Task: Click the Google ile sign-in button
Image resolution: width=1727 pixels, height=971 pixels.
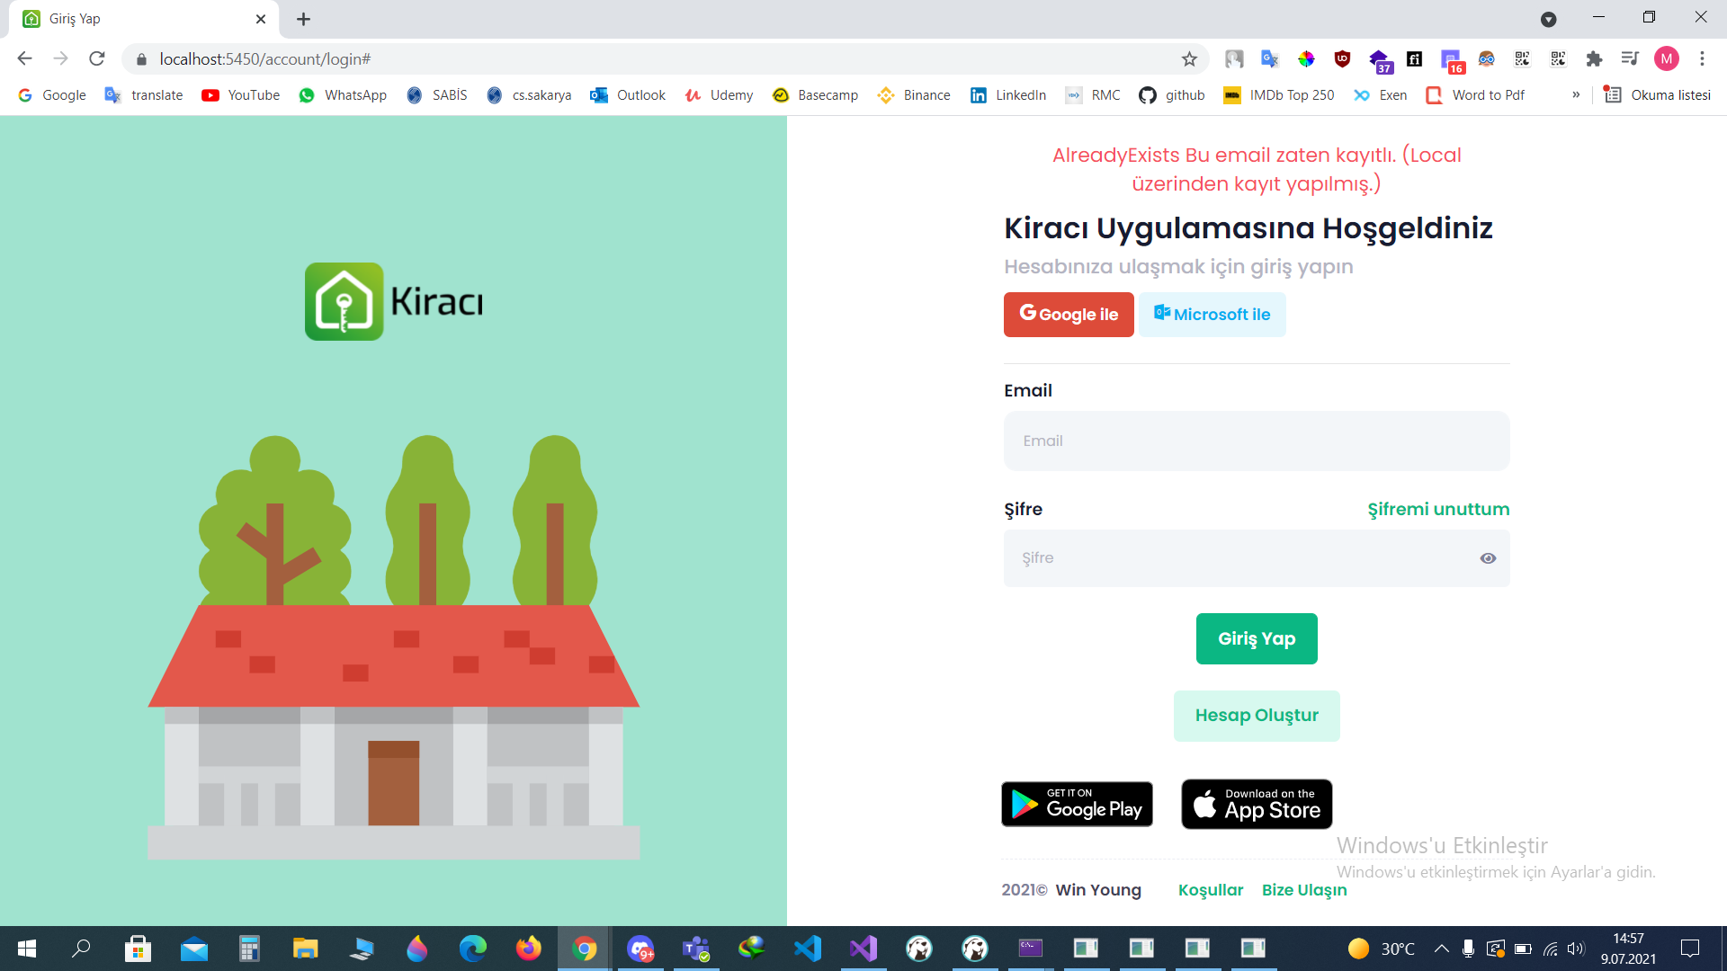Action: point(1069,315)
